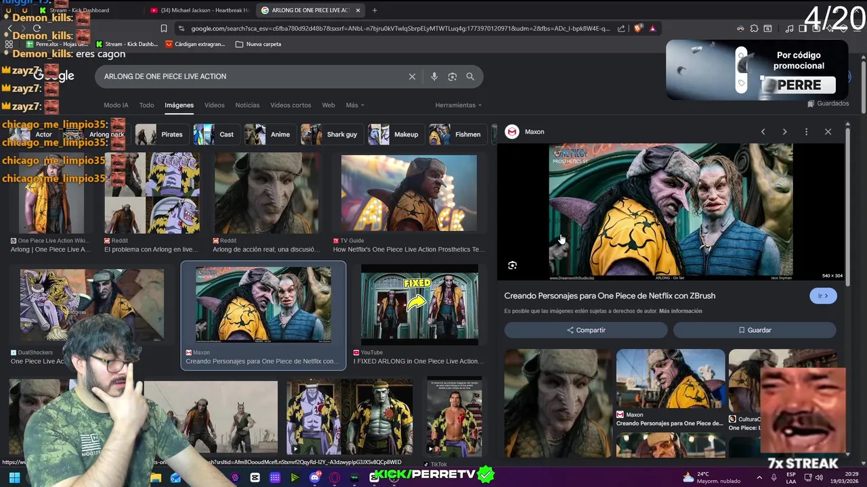Open Michael Jackson YouTube browser tab
Viewport: 867px width, 487px height.
tap(200, 10)
